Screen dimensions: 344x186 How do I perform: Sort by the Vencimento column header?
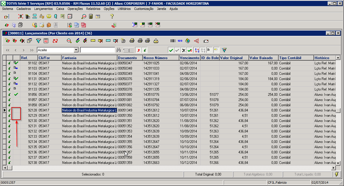click(x=190, y=58)
